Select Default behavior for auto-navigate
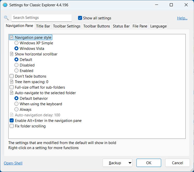This screenshot has width=194, height=172. tap(16, 98)
